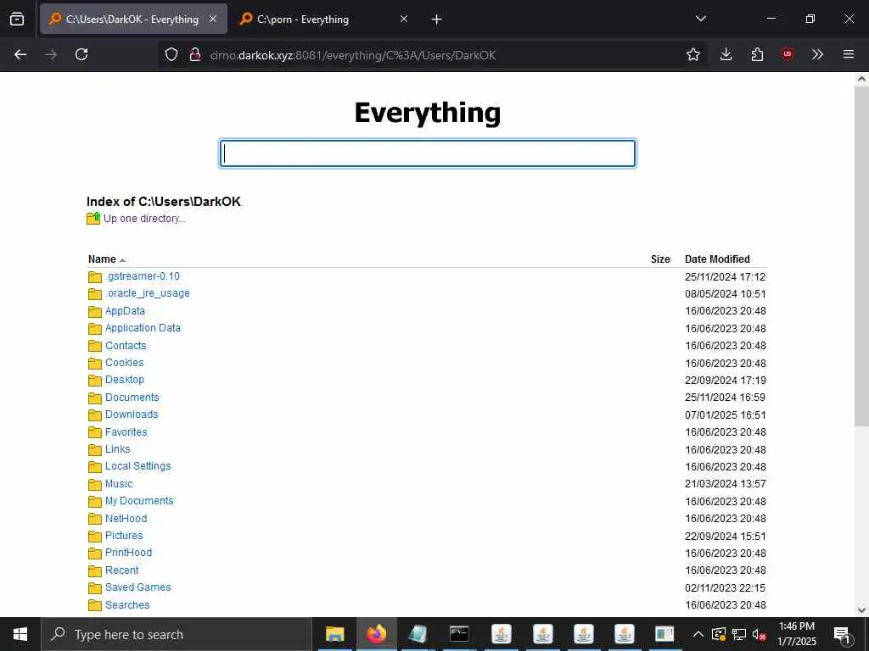The width and height of the screenshot is (869, 651).
Task: Open the extensions puzzle icon
Action: [757, 54]
